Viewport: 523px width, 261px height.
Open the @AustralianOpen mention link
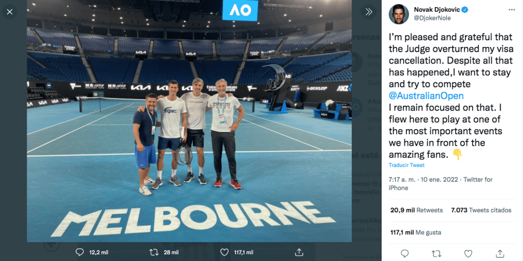426,96
